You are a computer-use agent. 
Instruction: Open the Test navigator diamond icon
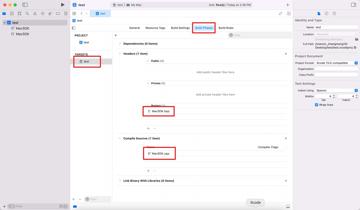(43, 14)
